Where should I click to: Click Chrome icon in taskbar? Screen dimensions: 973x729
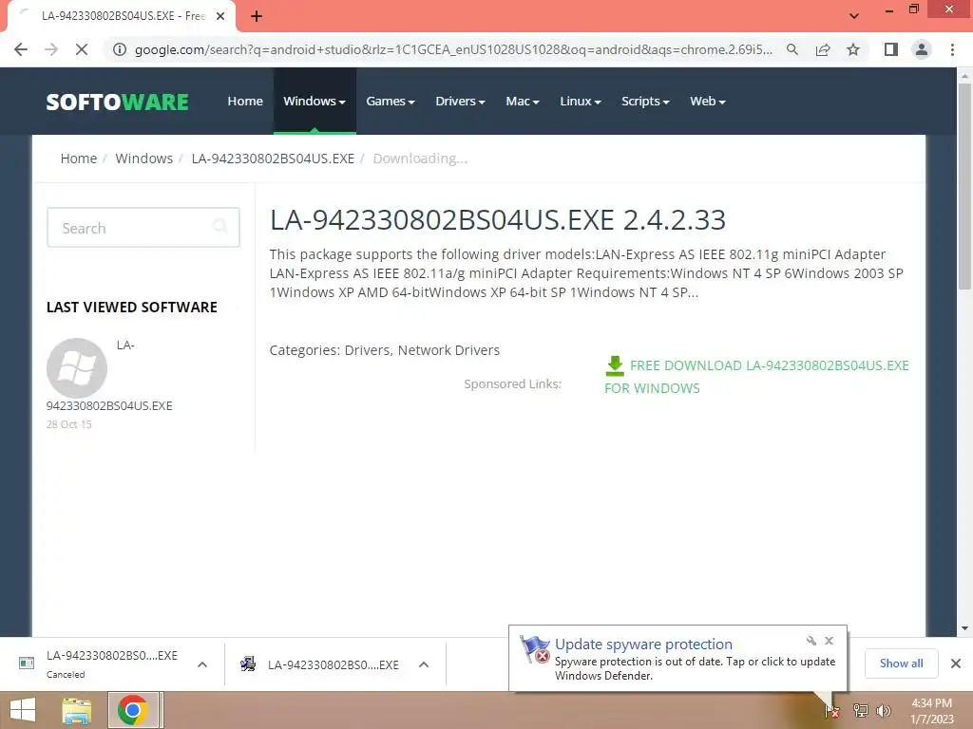(x=132, y=710)
